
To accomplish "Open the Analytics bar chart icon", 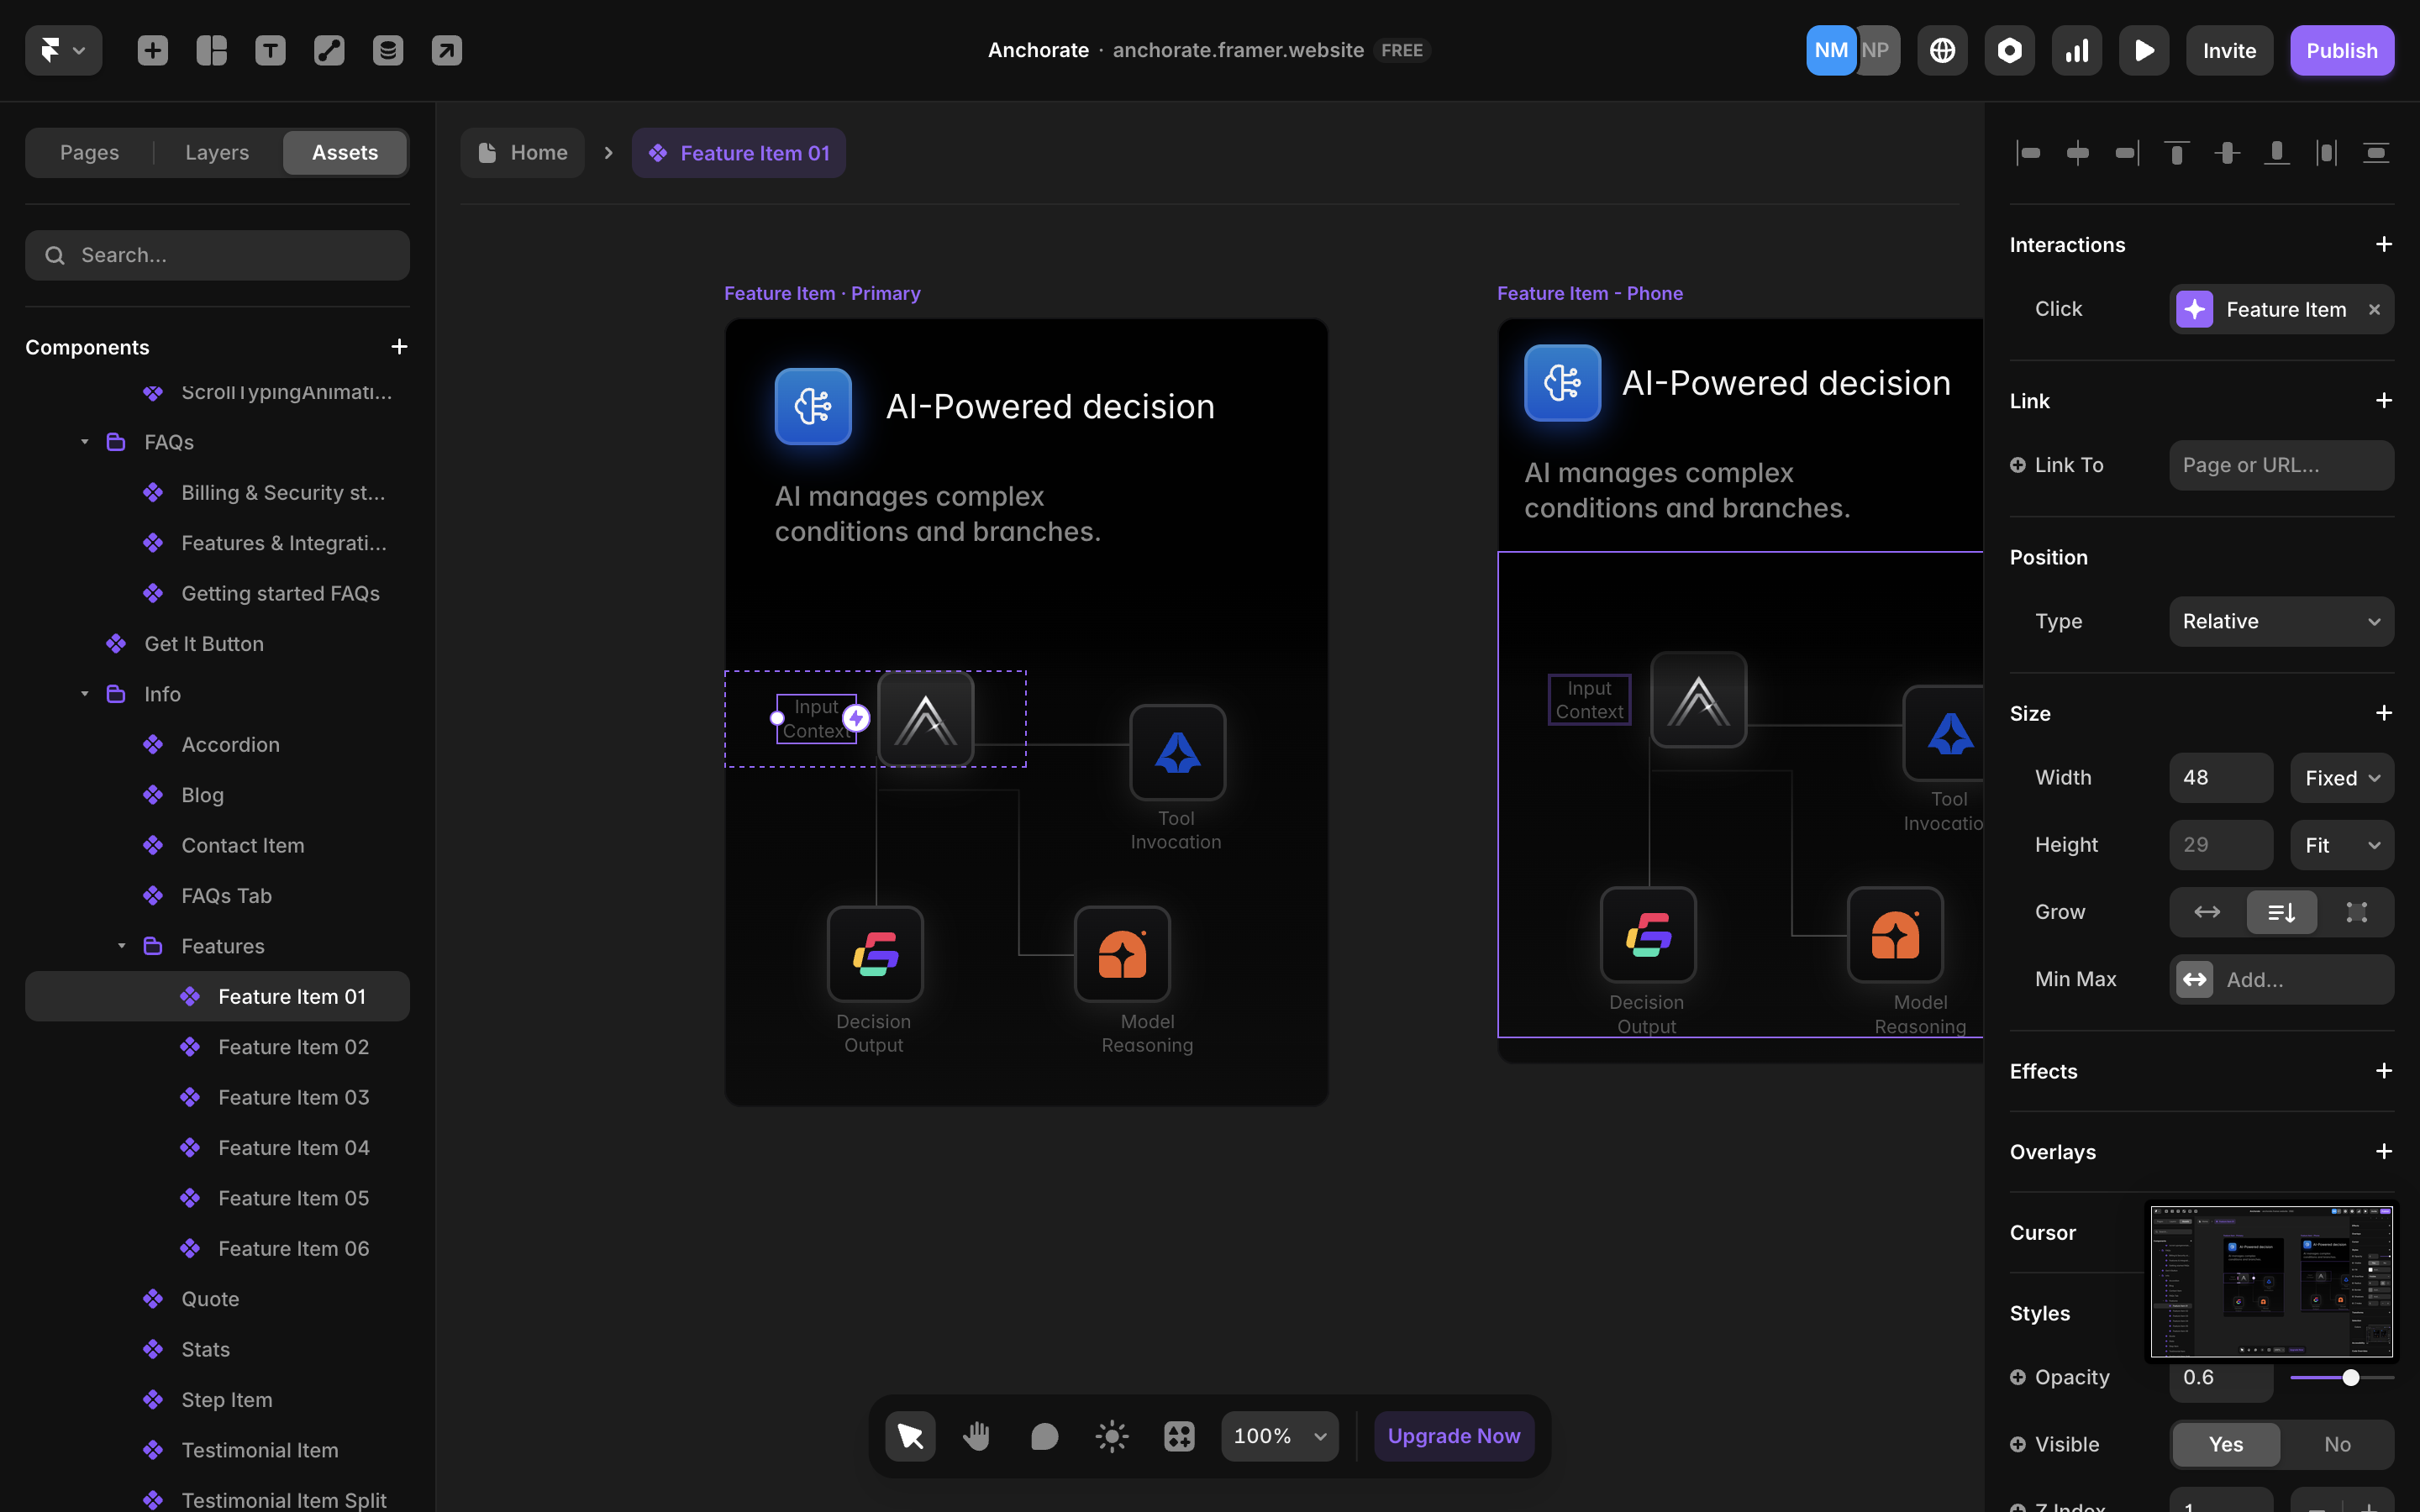I will (x=2077, y=50).
